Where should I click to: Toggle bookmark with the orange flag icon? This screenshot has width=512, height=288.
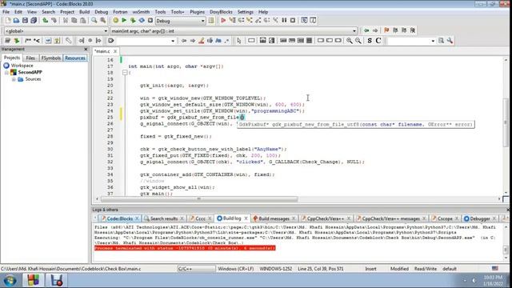pos(386,30)
